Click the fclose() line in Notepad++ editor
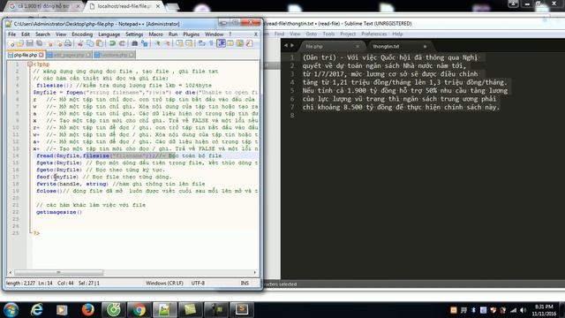Screen dimensions: 565x318 pos(147,191)
